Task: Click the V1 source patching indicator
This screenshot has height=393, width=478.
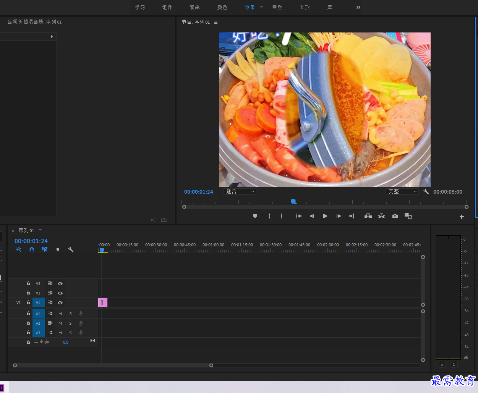Action: (18, 302)
